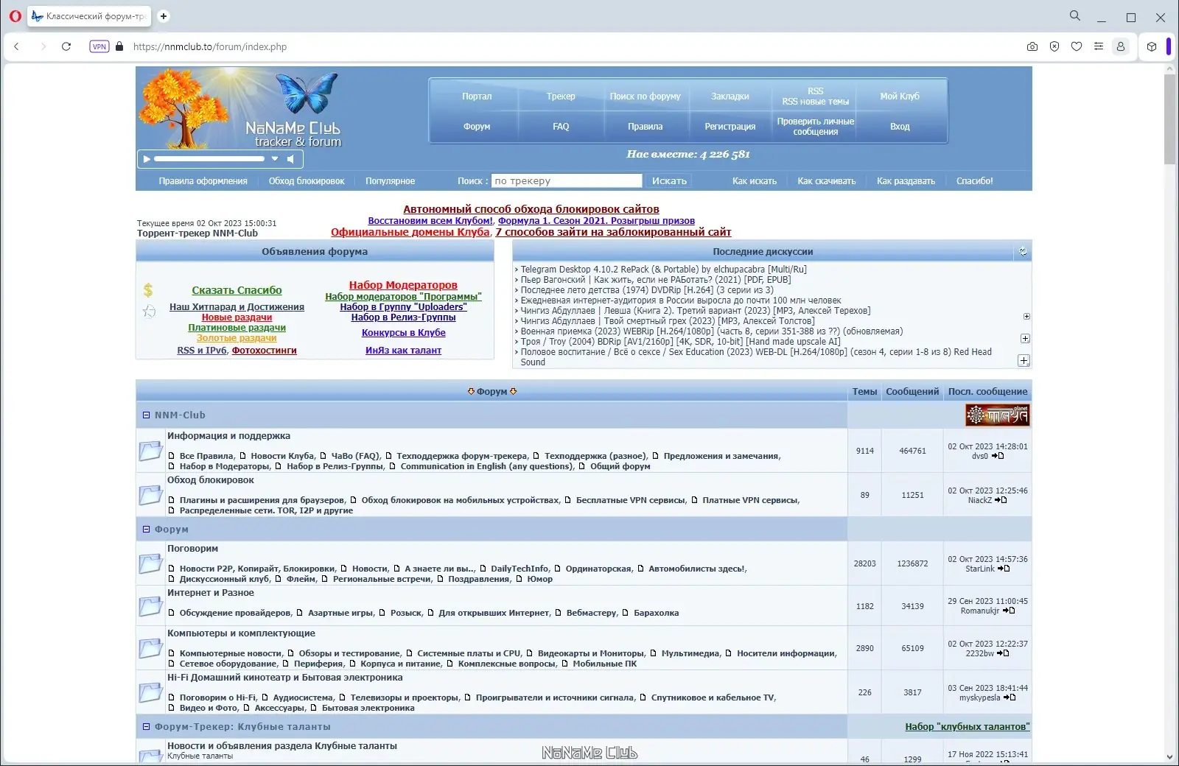
Task: Click the Вход login link
Action: pyautogui.click(x=900, y=127)
